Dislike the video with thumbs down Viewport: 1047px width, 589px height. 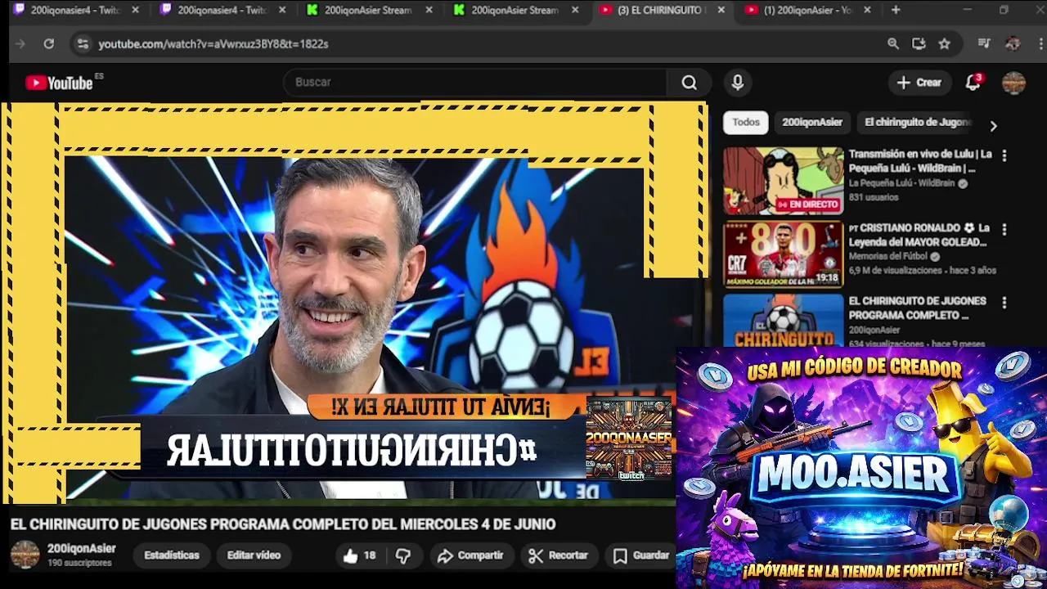tap(403, 555)
